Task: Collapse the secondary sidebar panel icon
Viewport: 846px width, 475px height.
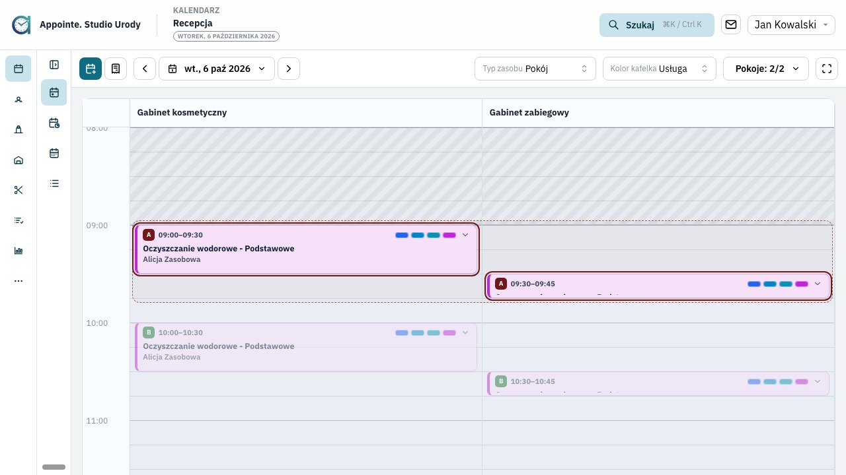Action: coord(54,65)
